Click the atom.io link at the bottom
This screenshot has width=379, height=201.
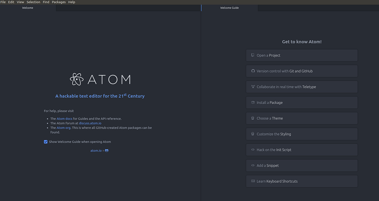tap(96, 150)
